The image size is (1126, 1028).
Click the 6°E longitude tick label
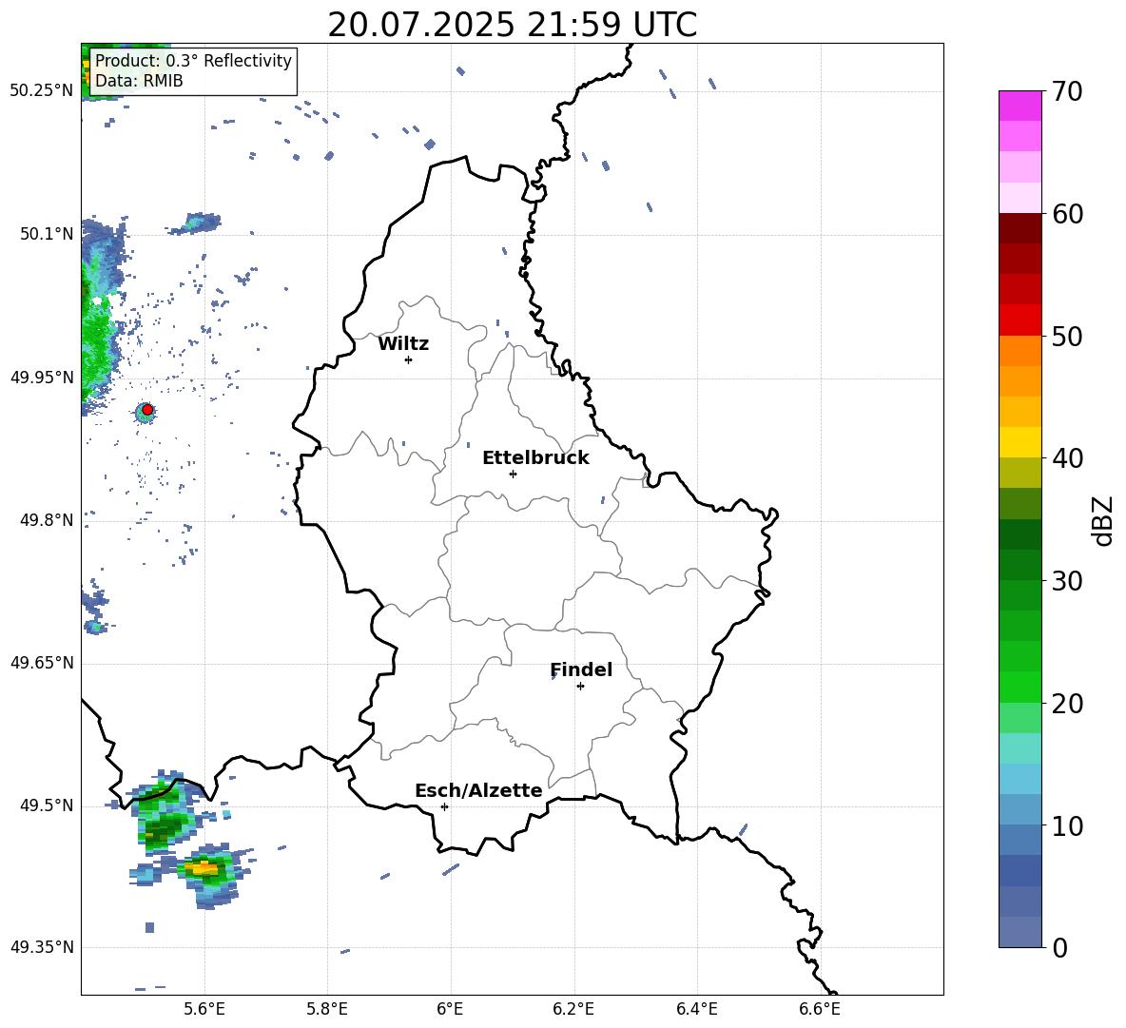[450, 1009]
